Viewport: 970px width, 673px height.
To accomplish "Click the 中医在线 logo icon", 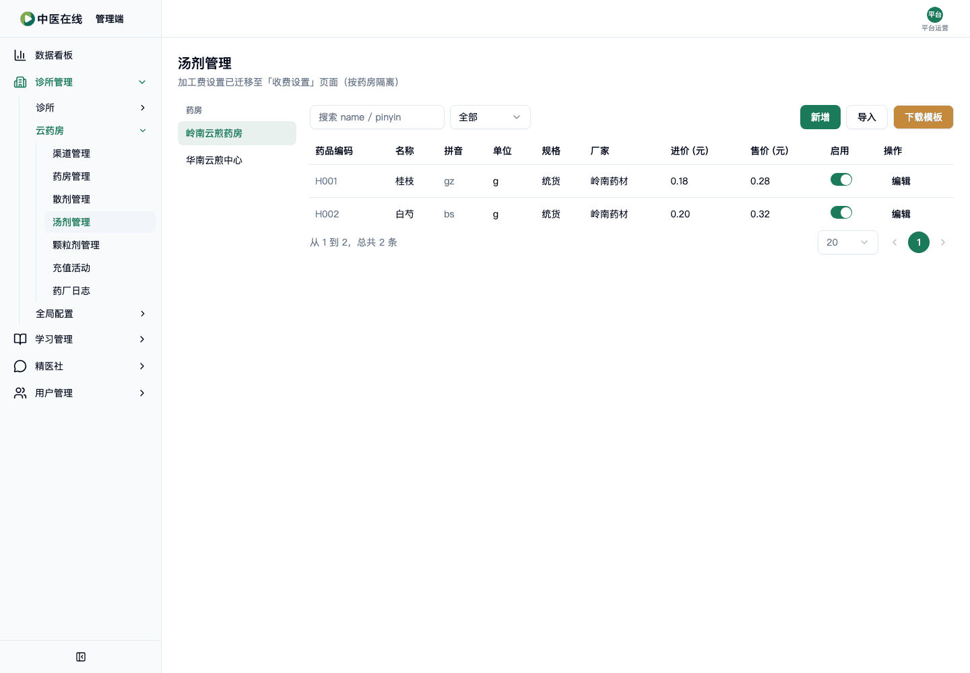I will (x=28, y=19).
